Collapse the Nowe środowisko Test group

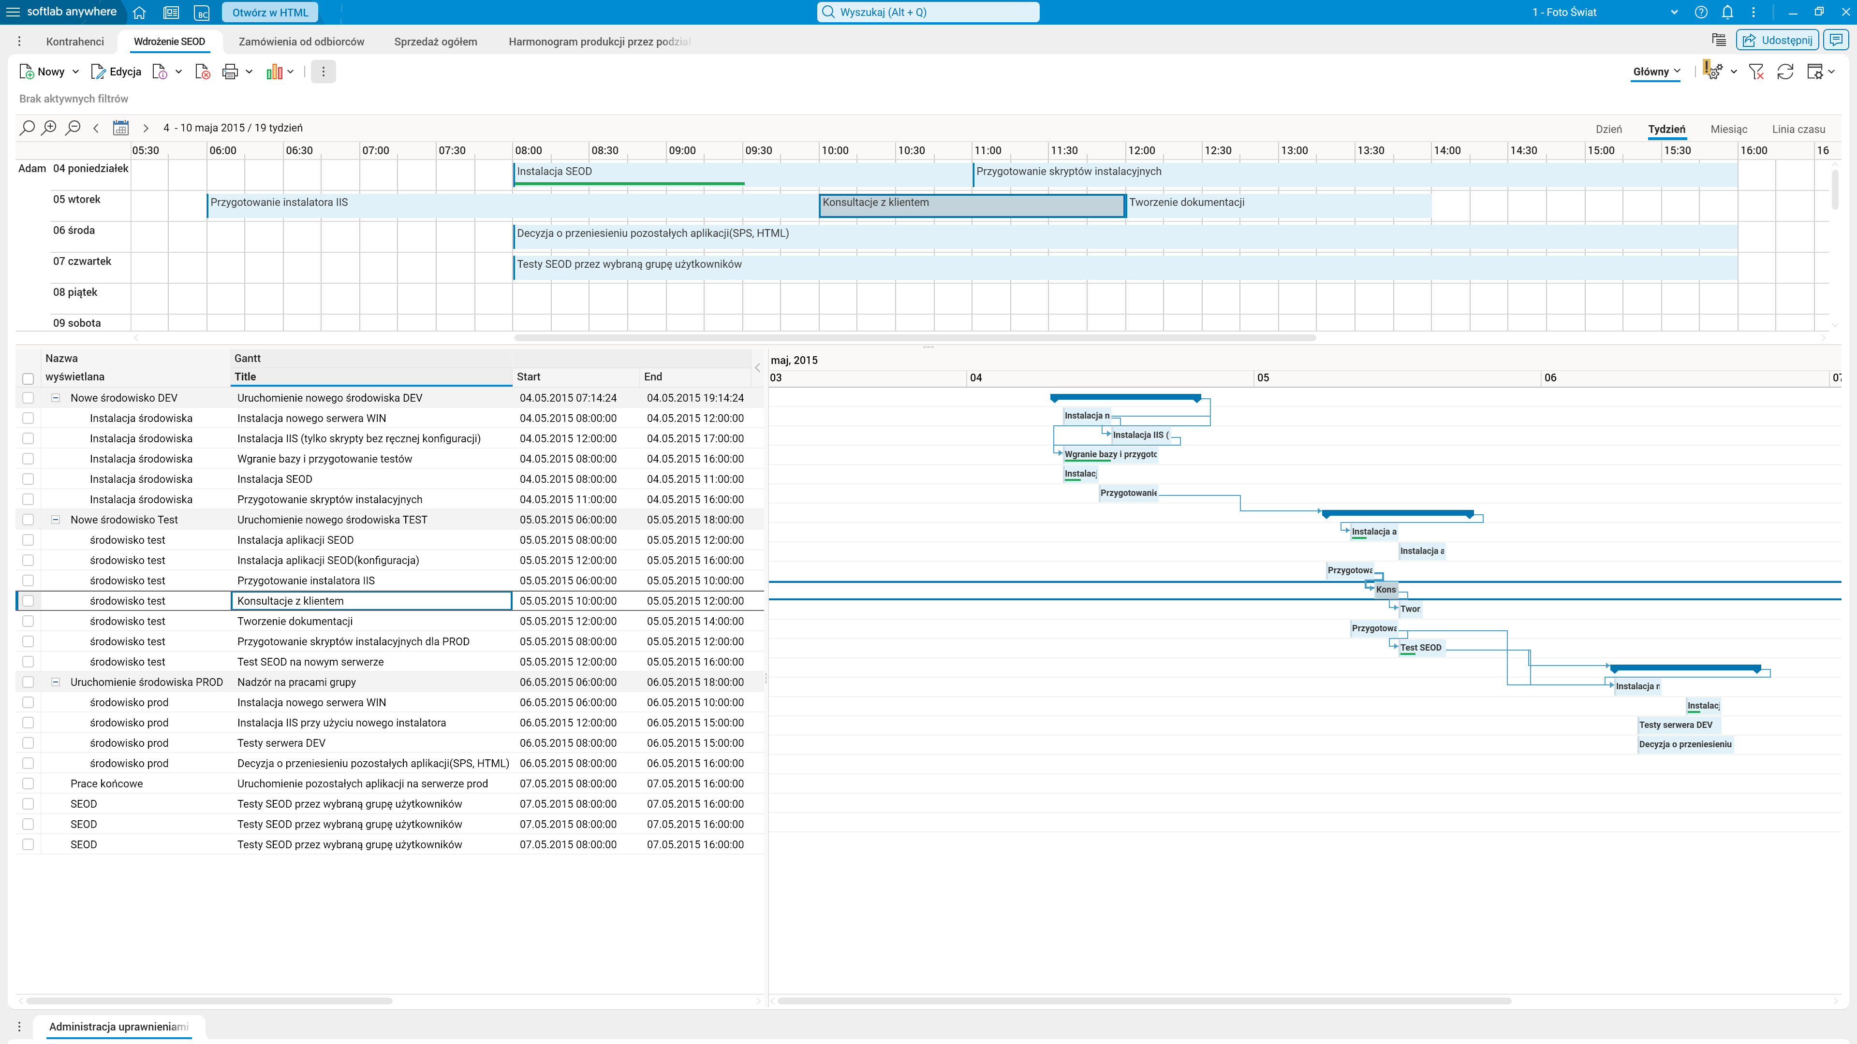56,520
